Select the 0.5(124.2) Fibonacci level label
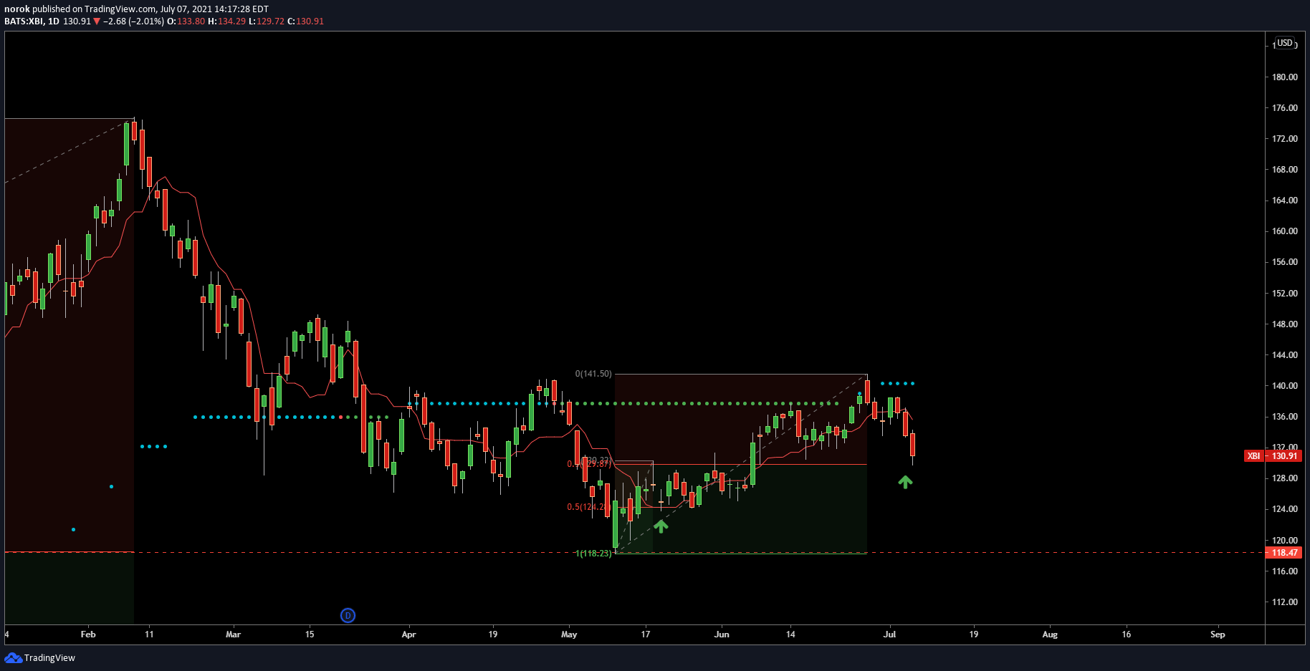Screen dimensions: 1310x671 tap(588, 507)
